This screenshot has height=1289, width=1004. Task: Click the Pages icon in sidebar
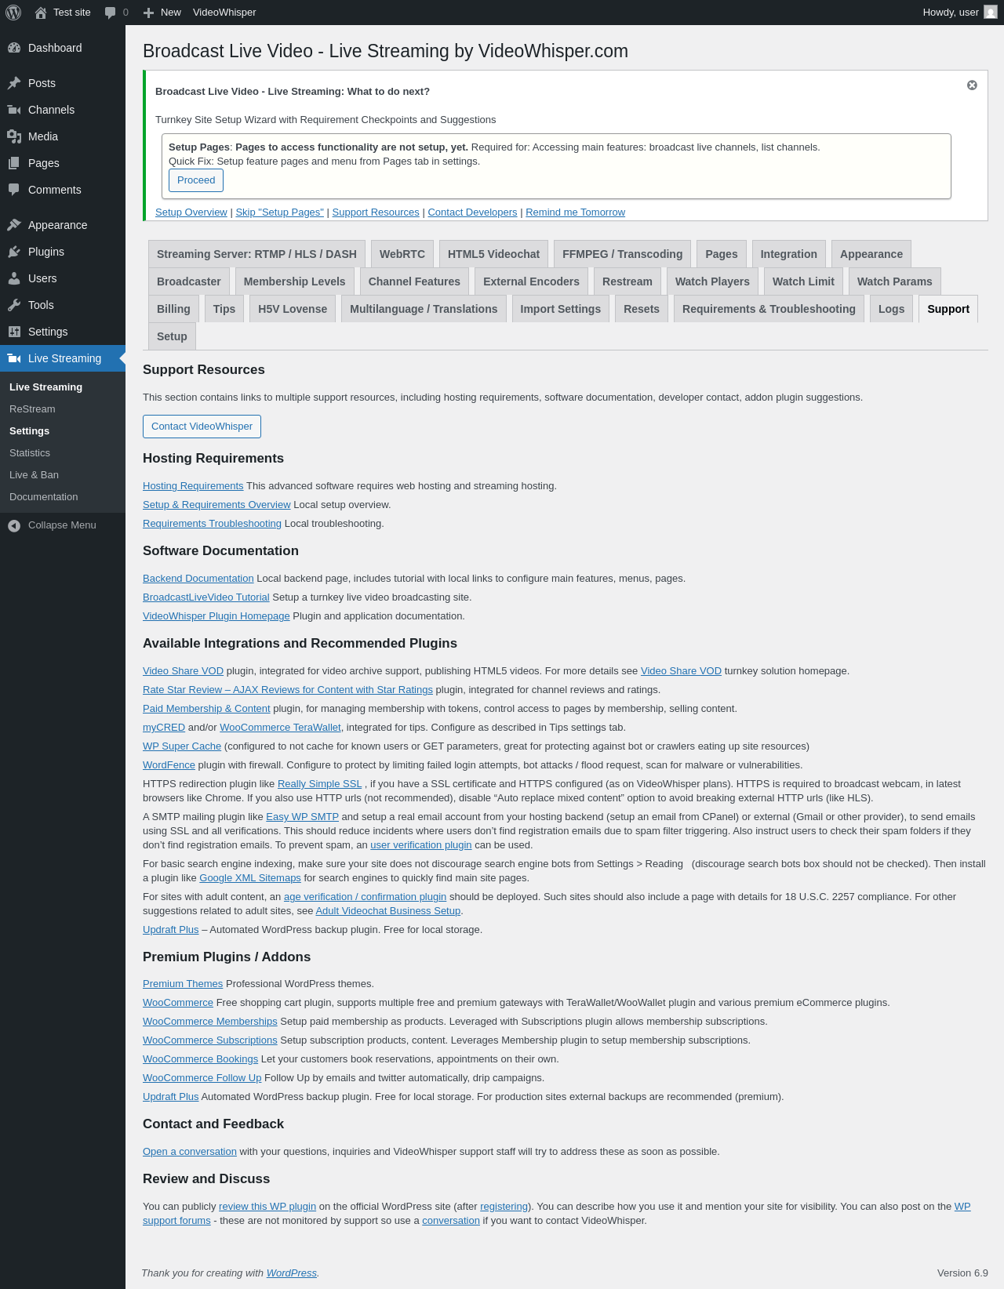tap(14, 163)
